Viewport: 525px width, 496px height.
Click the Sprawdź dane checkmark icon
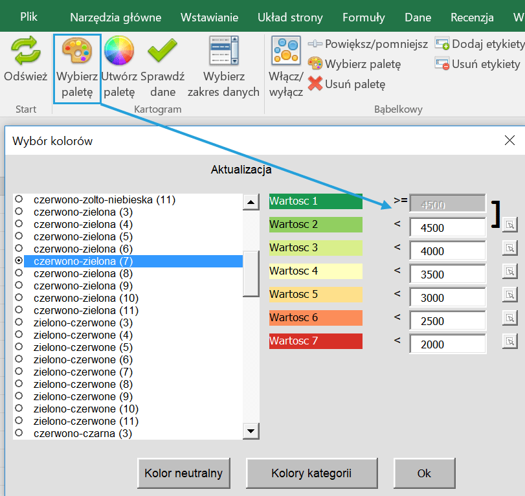pos(162,52)
